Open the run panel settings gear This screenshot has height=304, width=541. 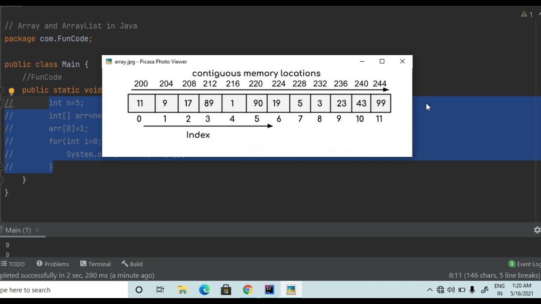pyautogui.click(x=537, y=230)
